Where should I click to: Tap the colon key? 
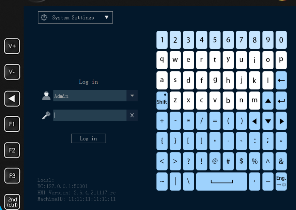[x=255, y=141]
